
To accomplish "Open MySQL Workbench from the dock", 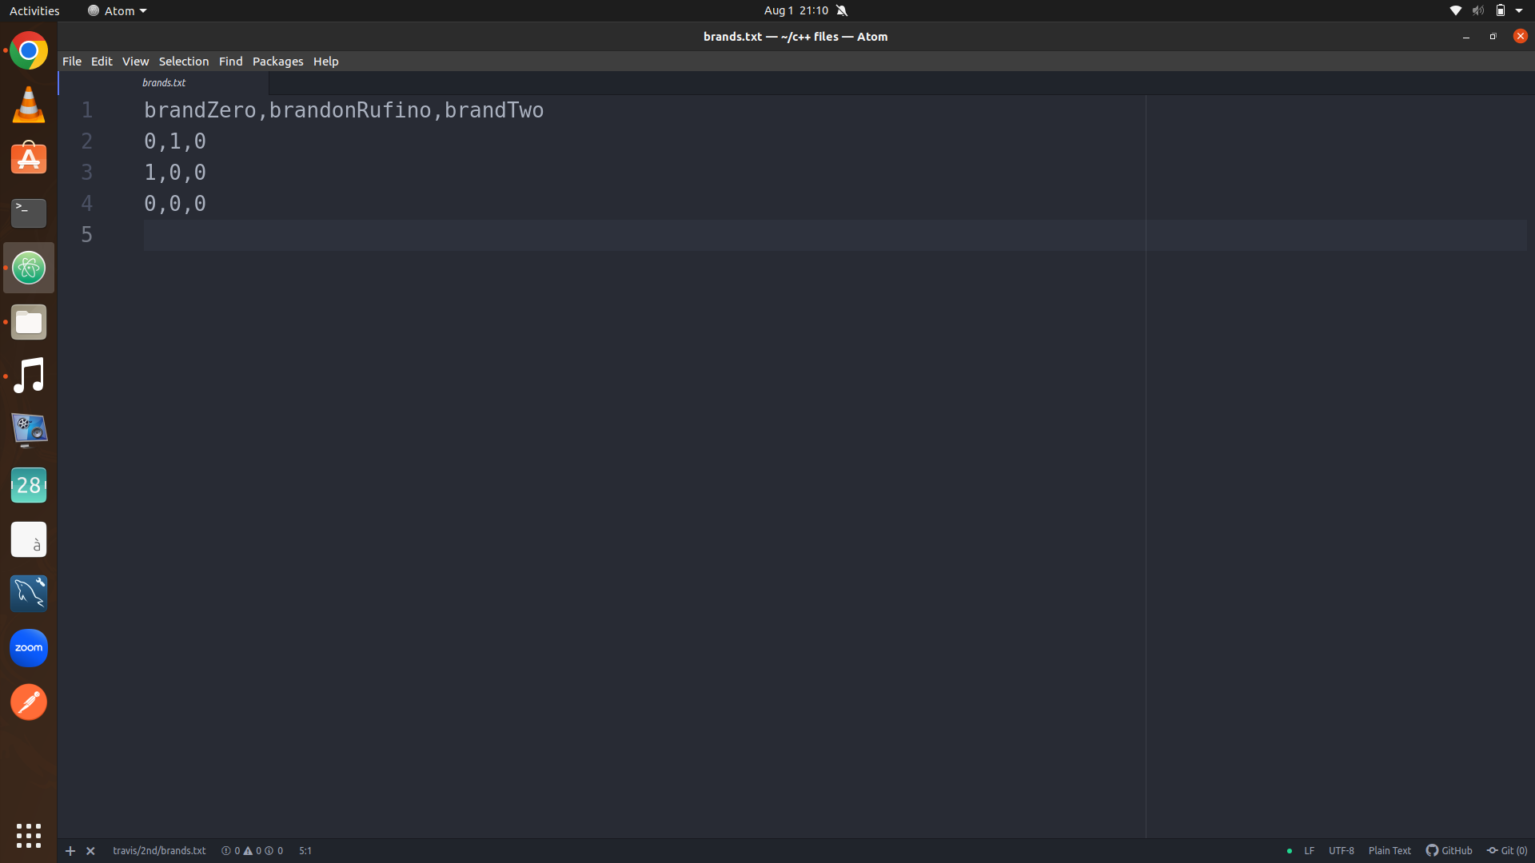I will coord(29,594).
